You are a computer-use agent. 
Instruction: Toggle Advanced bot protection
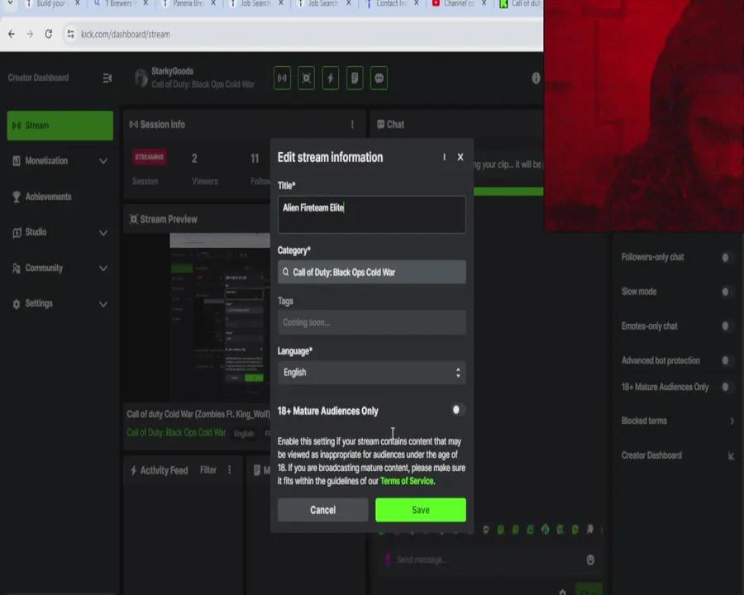coord(726,360)
